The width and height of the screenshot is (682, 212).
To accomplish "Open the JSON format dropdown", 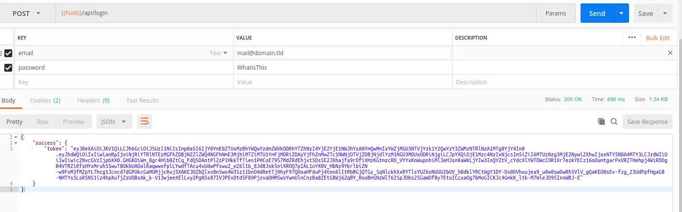I will [x=115, y=121].
